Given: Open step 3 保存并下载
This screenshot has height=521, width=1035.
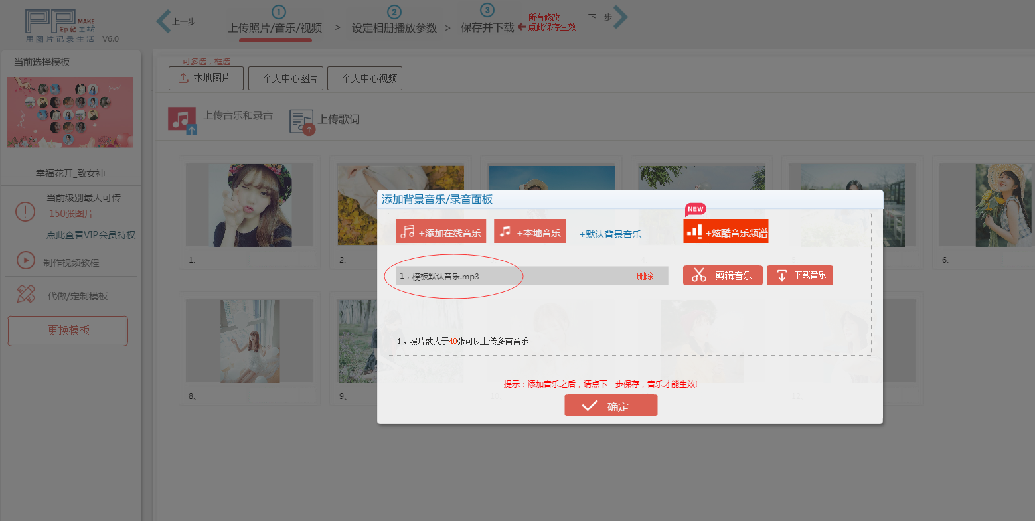Looking at the screenshot, I should tap(487, 27).
